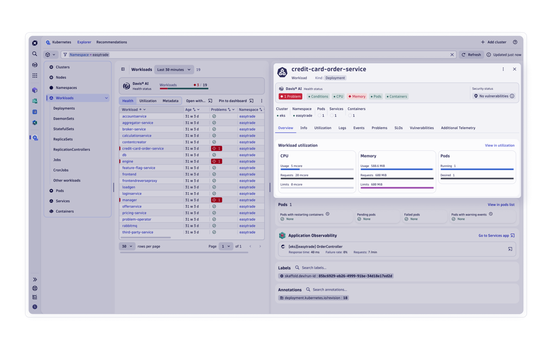Open the Workload column header chevron
This screenshot has height=350, width=552.
click(144, 109)
